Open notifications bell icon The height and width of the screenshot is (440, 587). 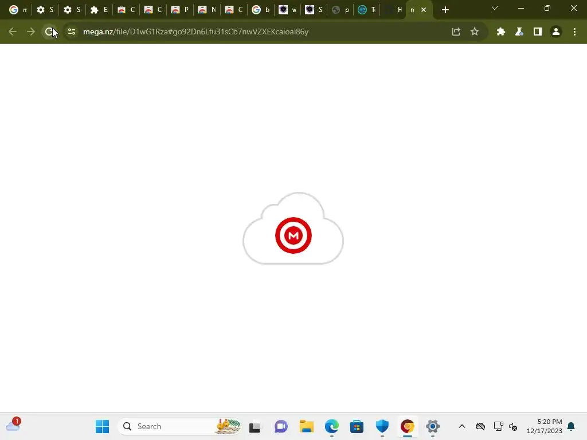coord(572,426)
